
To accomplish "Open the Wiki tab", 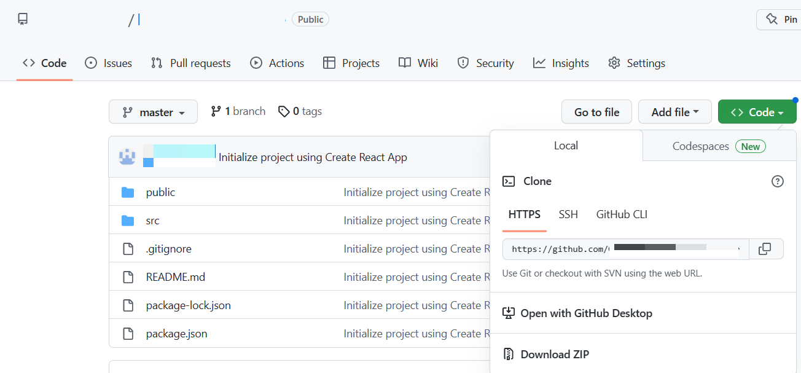I will pos(418,63).
